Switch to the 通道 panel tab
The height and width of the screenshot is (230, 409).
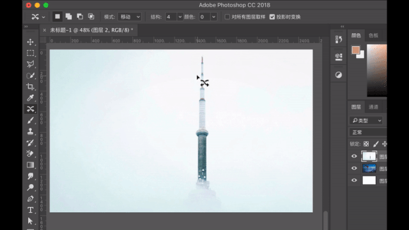click(x=373, y=107)
